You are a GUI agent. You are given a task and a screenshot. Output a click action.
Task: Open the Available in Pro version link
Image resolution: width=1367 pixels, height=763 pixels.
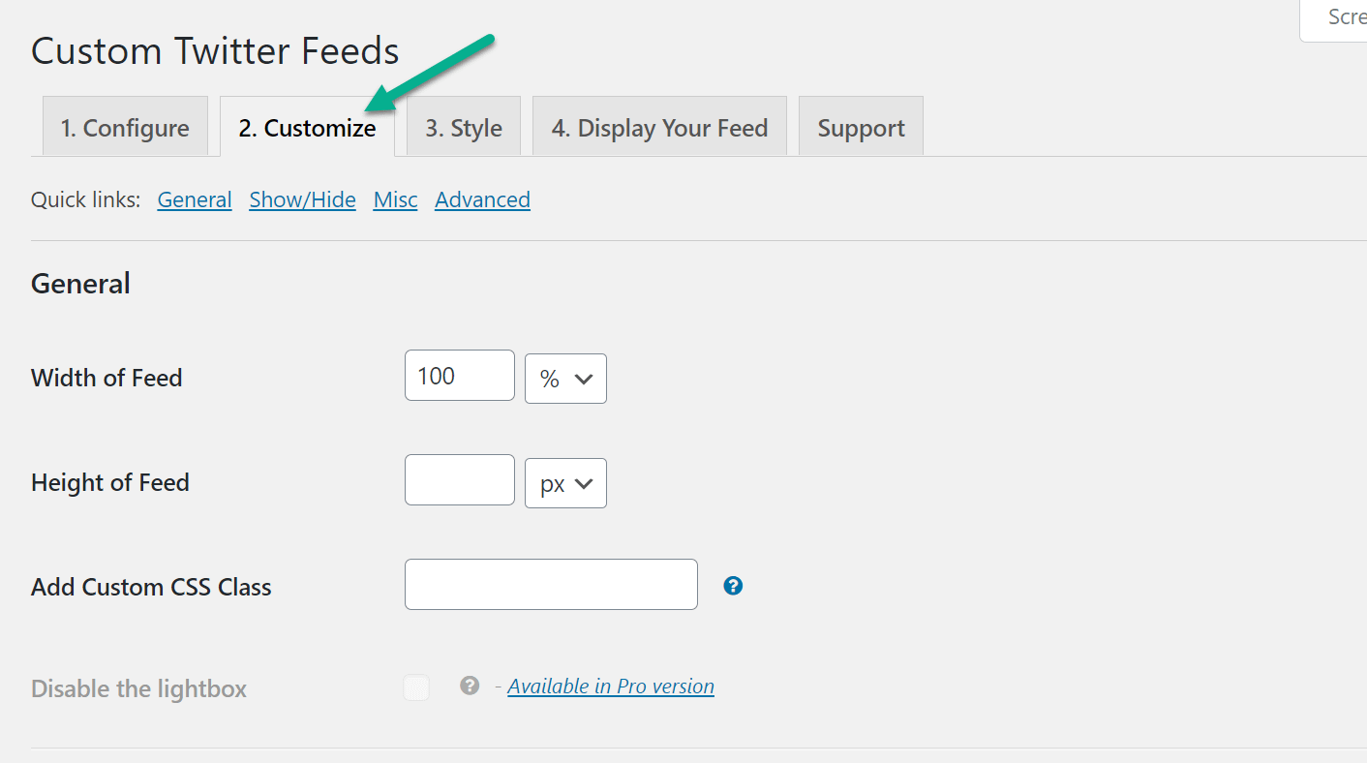point(610,686)
